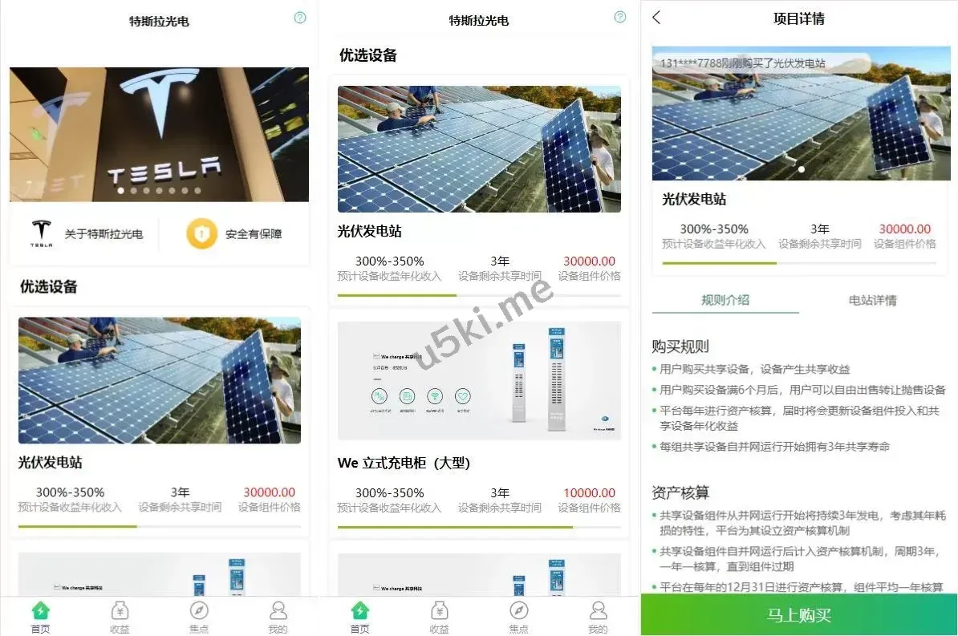Screen dimensions: 958x636
Task: Open 光伏发电站 card in second screen list
Action: point(479,191)
